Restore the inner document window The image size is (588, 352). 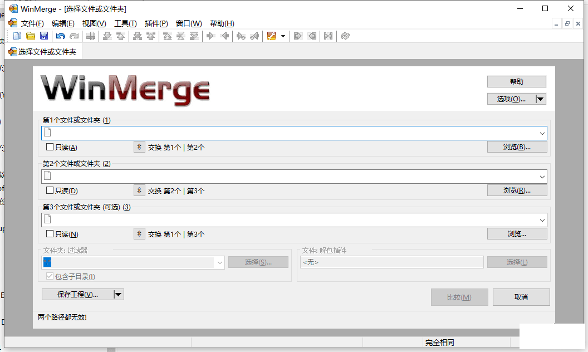coord(567,23)
